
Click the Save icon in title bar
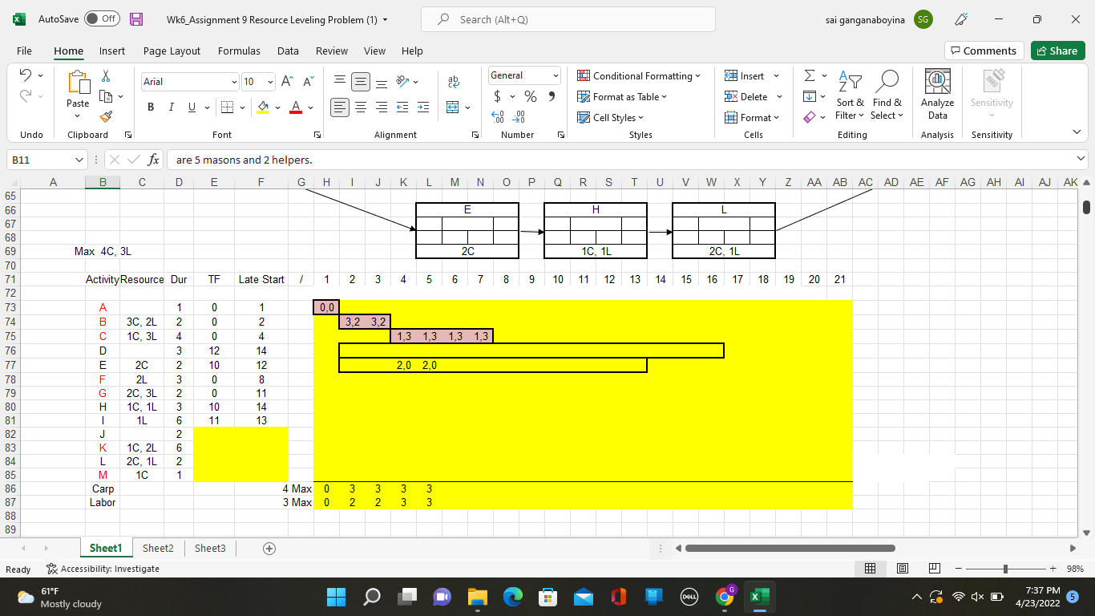pyautogui.click(x=136, y=19)
